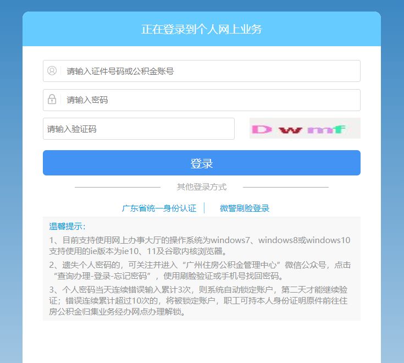This screenshot has width=404, height=363.
Task: Click tip 1 about supported windows systems
Action: point(200,246)
